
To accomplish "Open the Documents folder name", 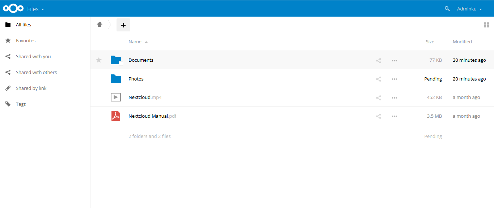I will [141, 60].
